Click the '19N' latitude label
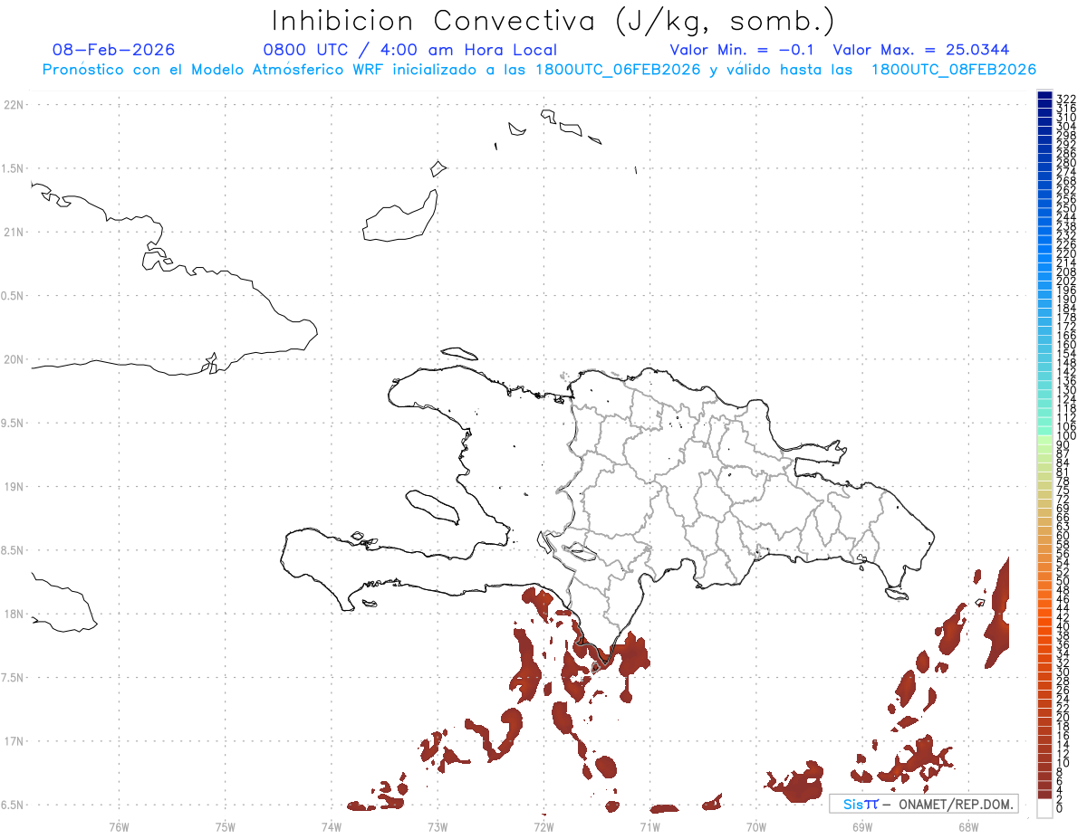Viewport: 1087px width, 839px height. point(14,486)
